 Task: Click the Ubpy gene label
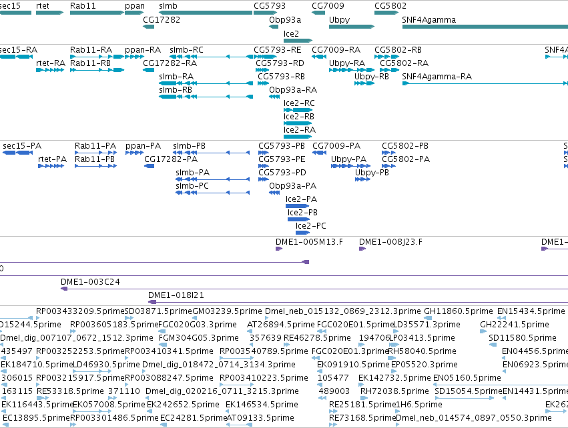click(340, 20)
